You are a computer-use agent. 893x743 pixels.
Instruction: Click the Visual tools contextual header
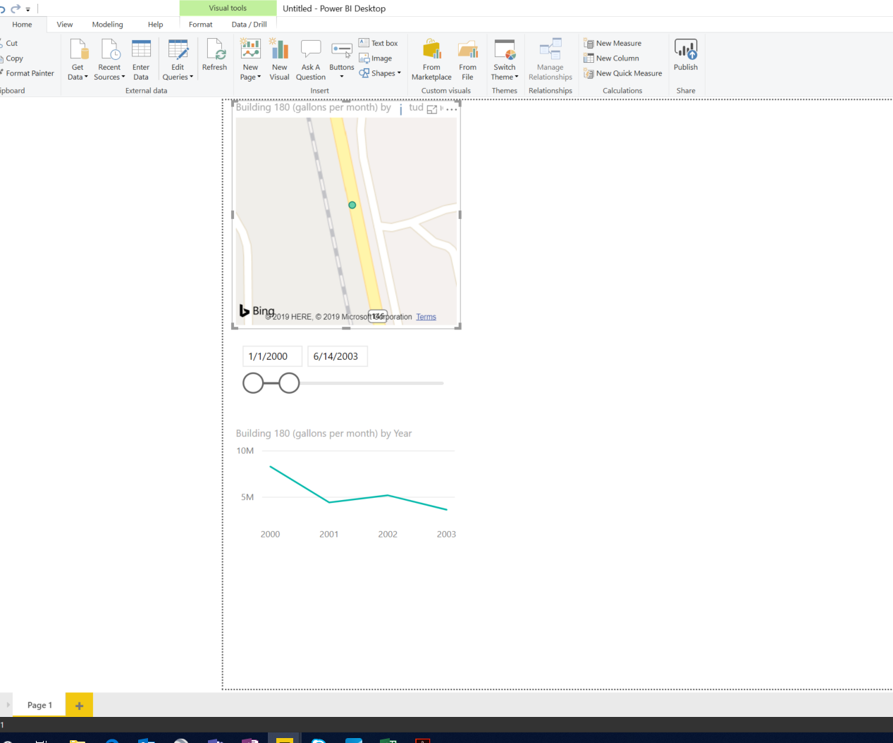pos(228,8)
